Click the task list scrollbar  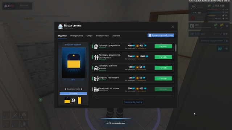point(176,48)
